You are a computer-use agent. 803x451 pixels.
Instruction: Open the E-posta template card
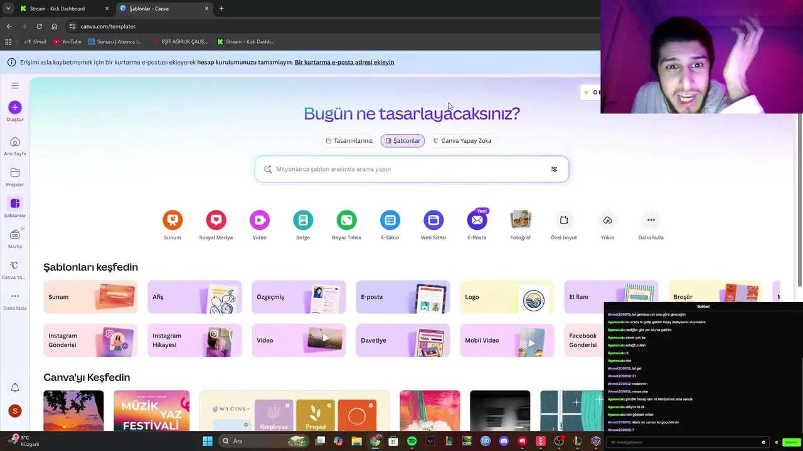click(403, 297)
